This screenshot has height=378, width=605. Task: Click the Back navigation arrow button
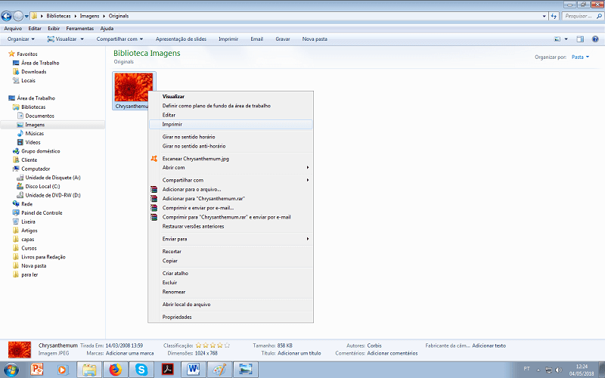7,15
